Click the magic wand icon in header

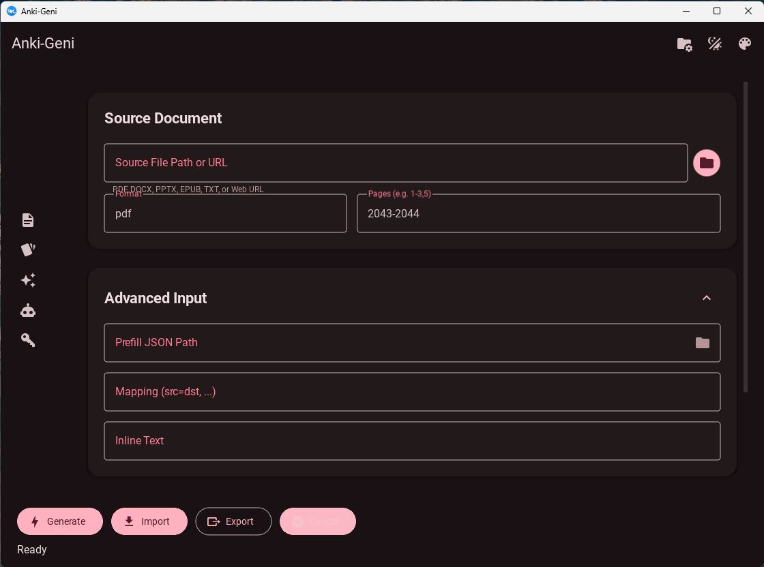click(715, 44)
